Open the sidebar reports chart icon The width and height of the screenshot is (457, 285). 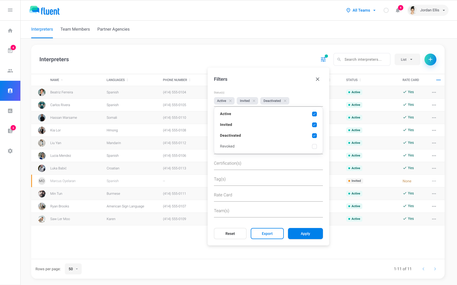click(10, 111)
